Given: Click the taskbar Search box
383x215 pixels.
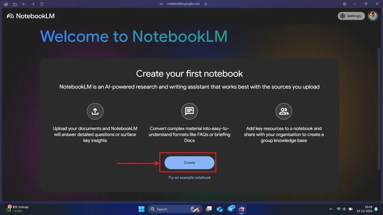Looking at the screenshot, I should pos(175,209).
